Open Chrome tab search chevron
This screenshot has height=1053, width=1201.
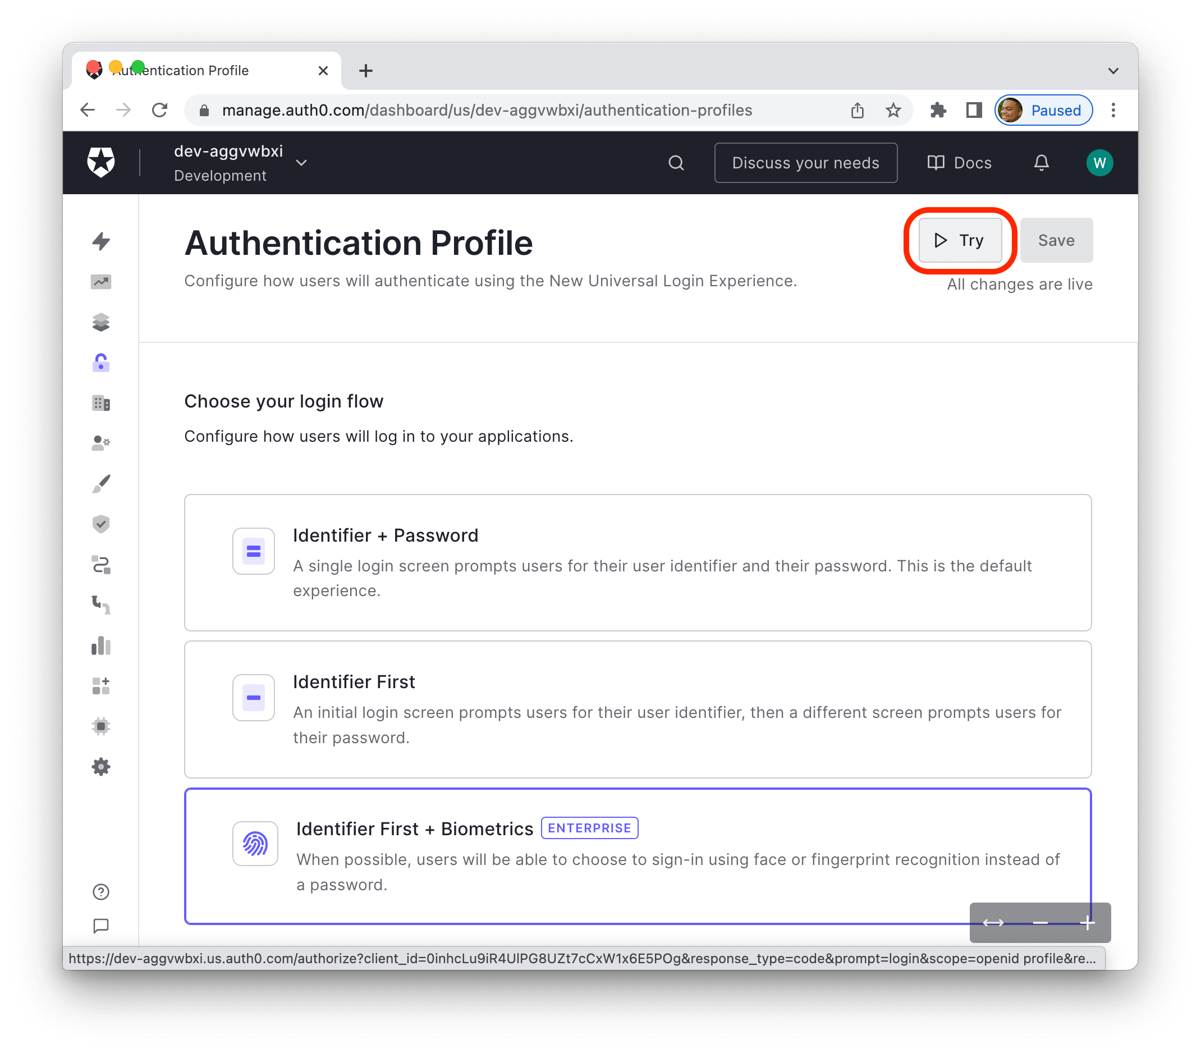(1113, 71)
